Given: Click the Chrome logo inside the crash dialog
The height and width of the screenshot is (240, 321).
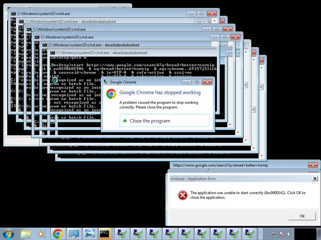Looking at the screenshot, I should tap(111, 94).
